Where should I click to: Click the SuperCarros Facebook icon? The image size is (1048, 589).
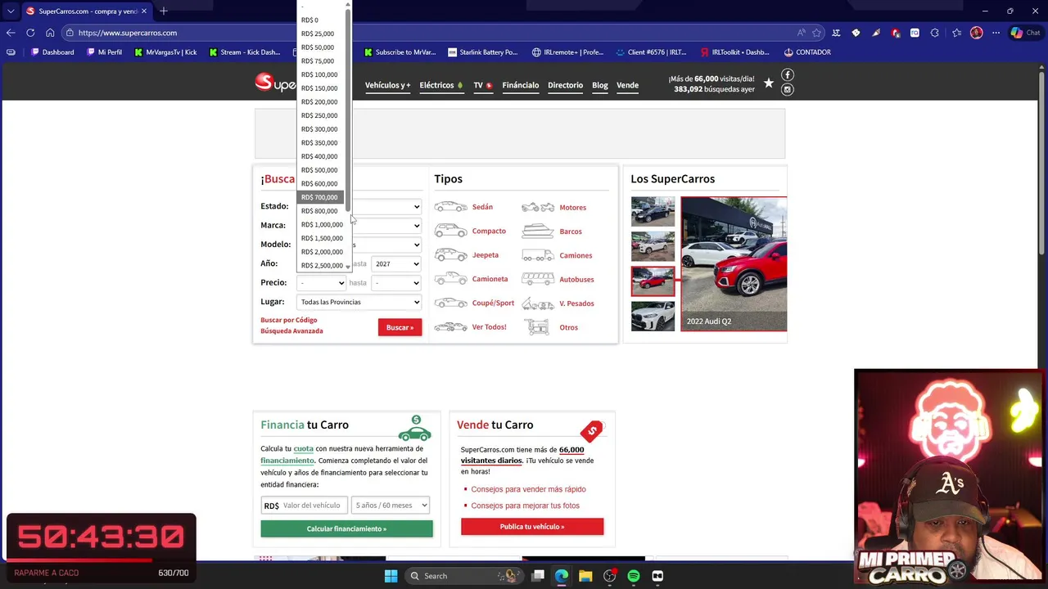pos(788,75)
